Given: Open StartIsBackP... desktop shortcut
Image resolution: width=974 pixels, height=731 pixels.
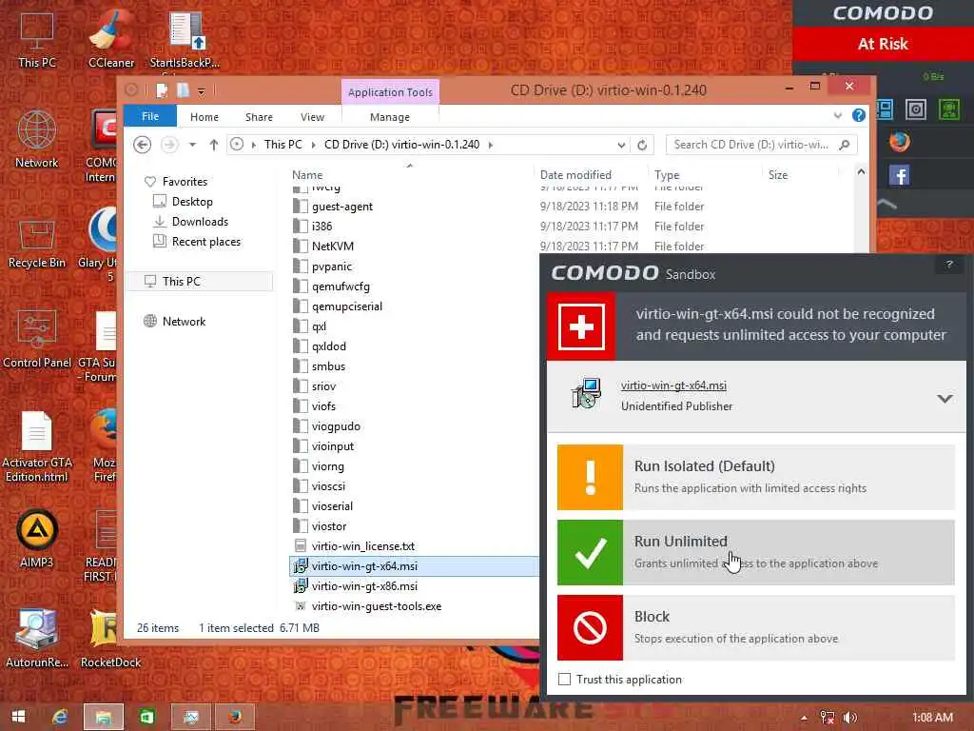Looking at the screenshot, I should (x=185, y=38).
